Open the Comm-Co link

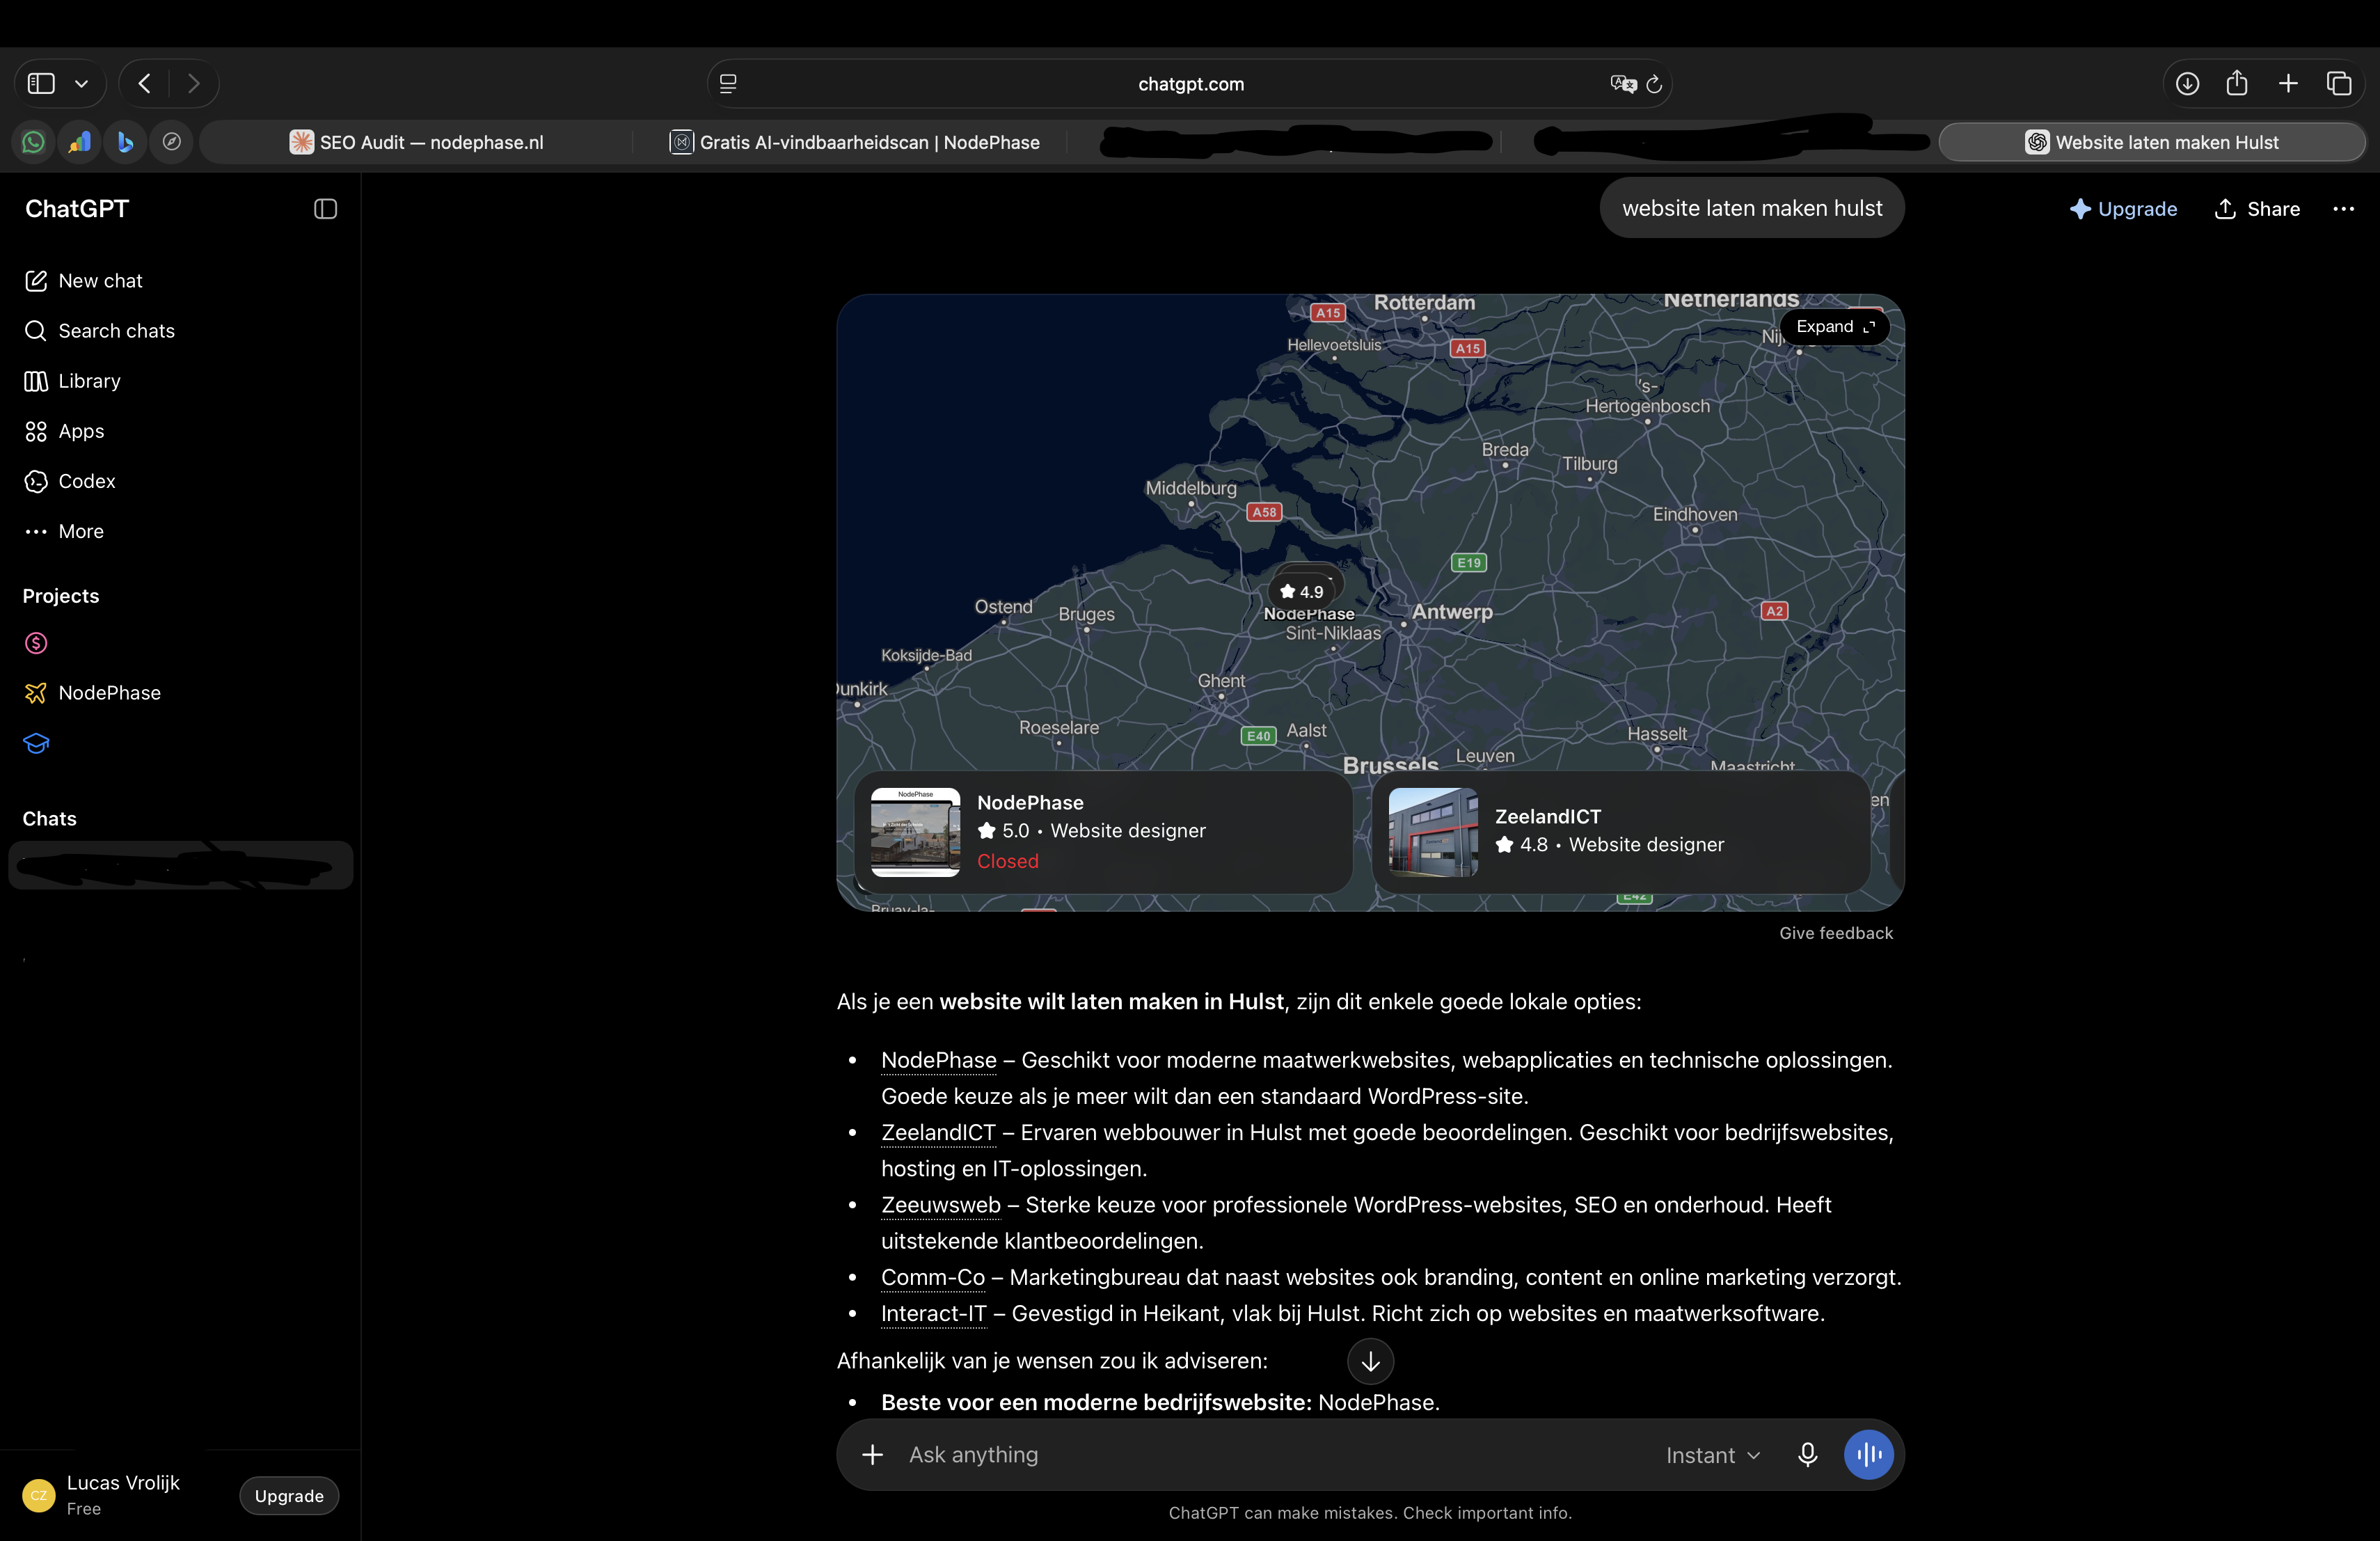[932, 1277]
